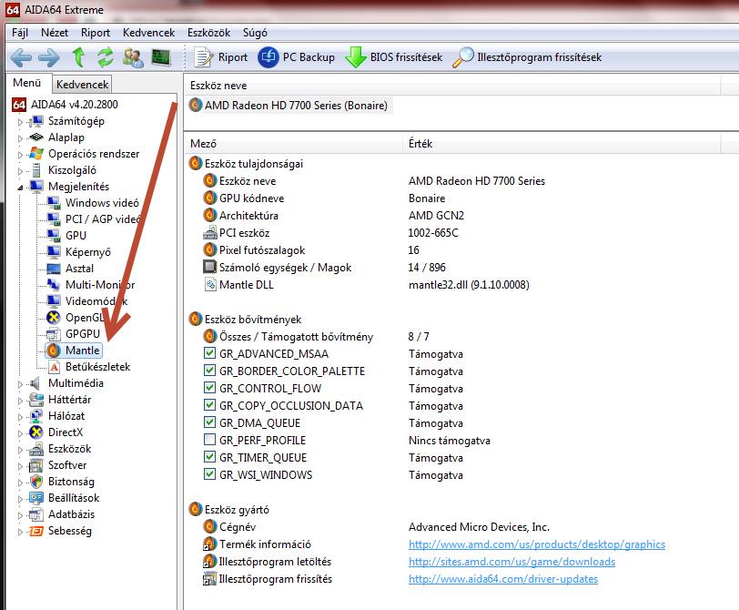Screen dimensions: 739x610
Task: Refresh using the green circular arrows icon
Action: tap(106, 57)
